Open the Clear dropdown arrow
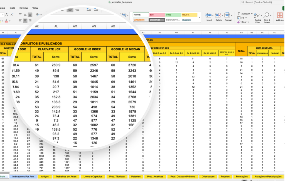285x181 pixels. click(x=248, y=22)
